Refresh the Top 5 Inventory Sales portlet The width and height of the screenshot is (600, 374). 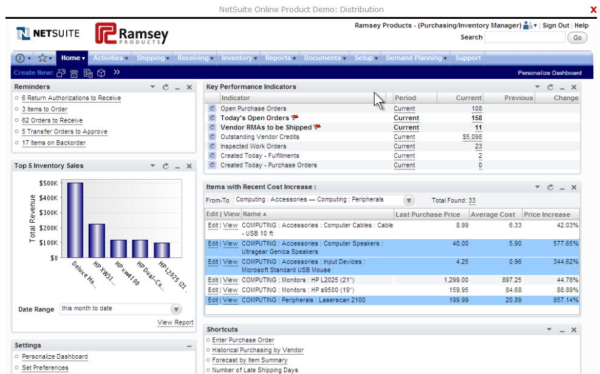(x=166, y=166)
